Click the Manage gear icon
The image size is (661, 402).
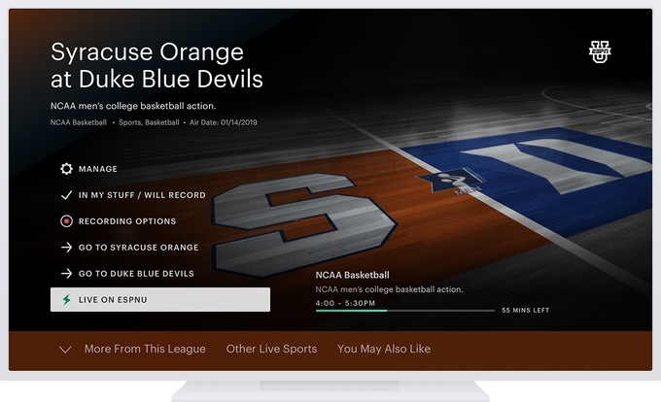[66, 169]
